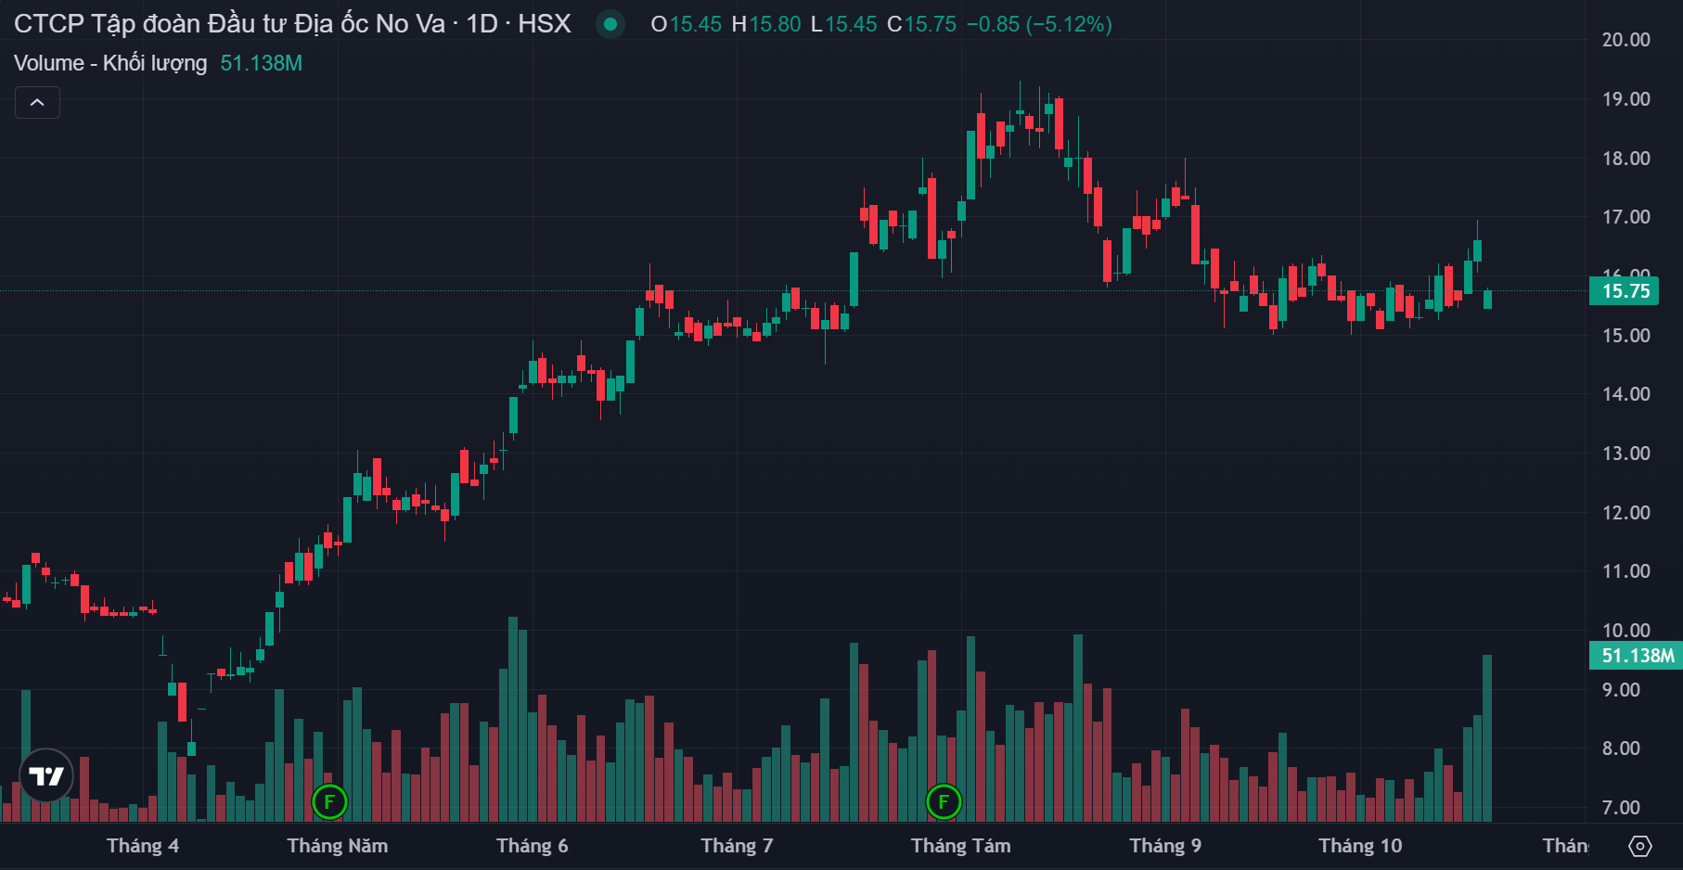Select Tháng 7 on the time axis

[x=737, y=846]
